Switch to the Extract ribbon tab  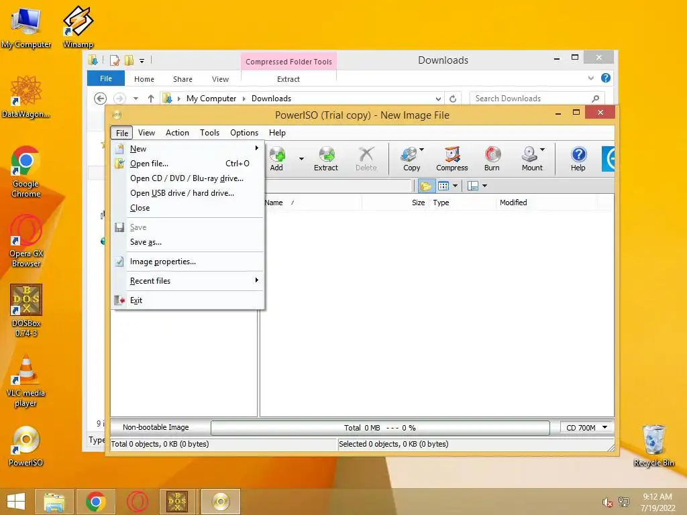click(x=288, y=79)
